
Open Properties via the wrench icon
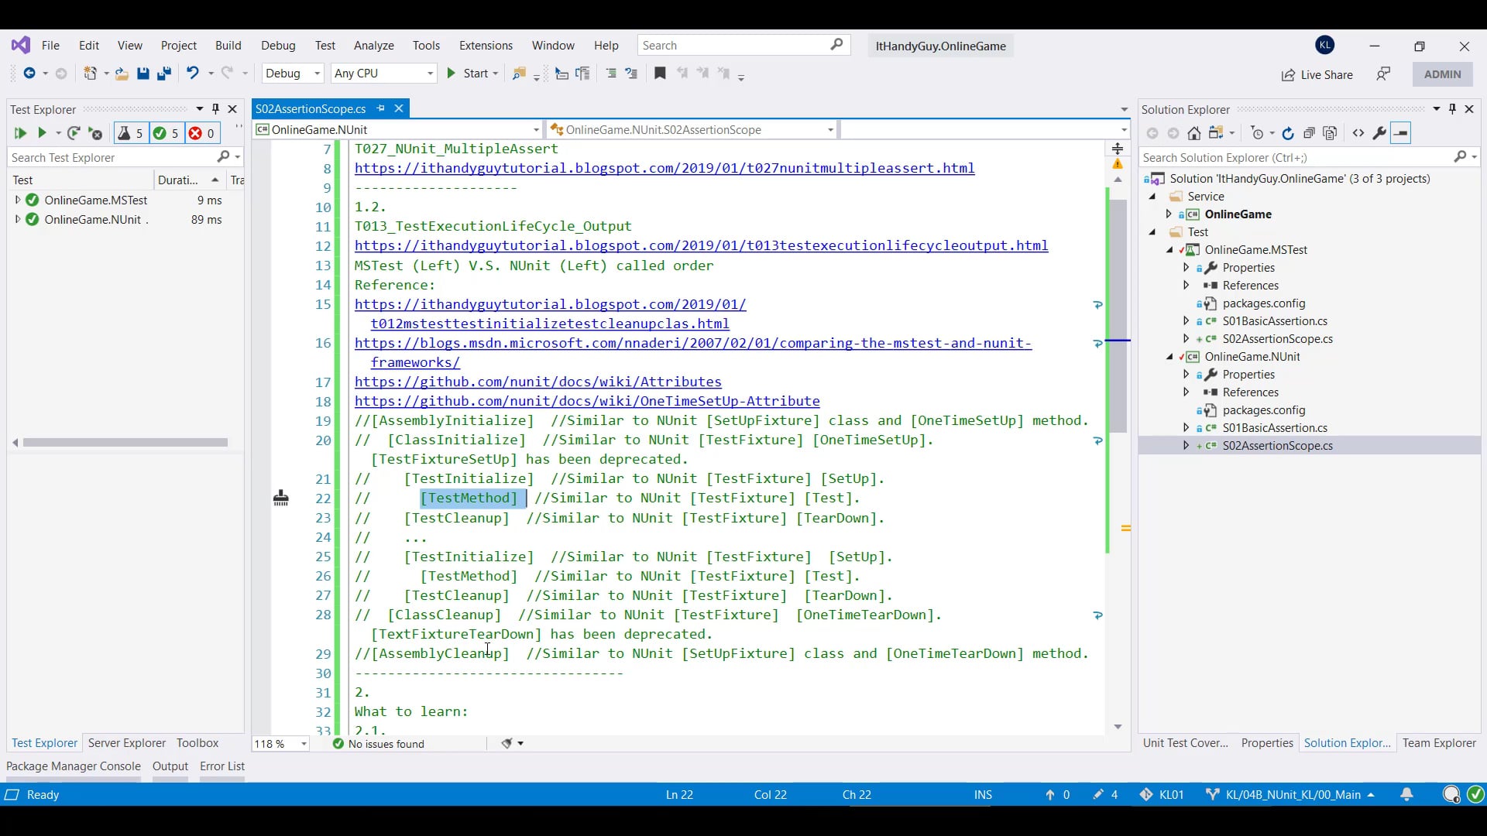1380,132
